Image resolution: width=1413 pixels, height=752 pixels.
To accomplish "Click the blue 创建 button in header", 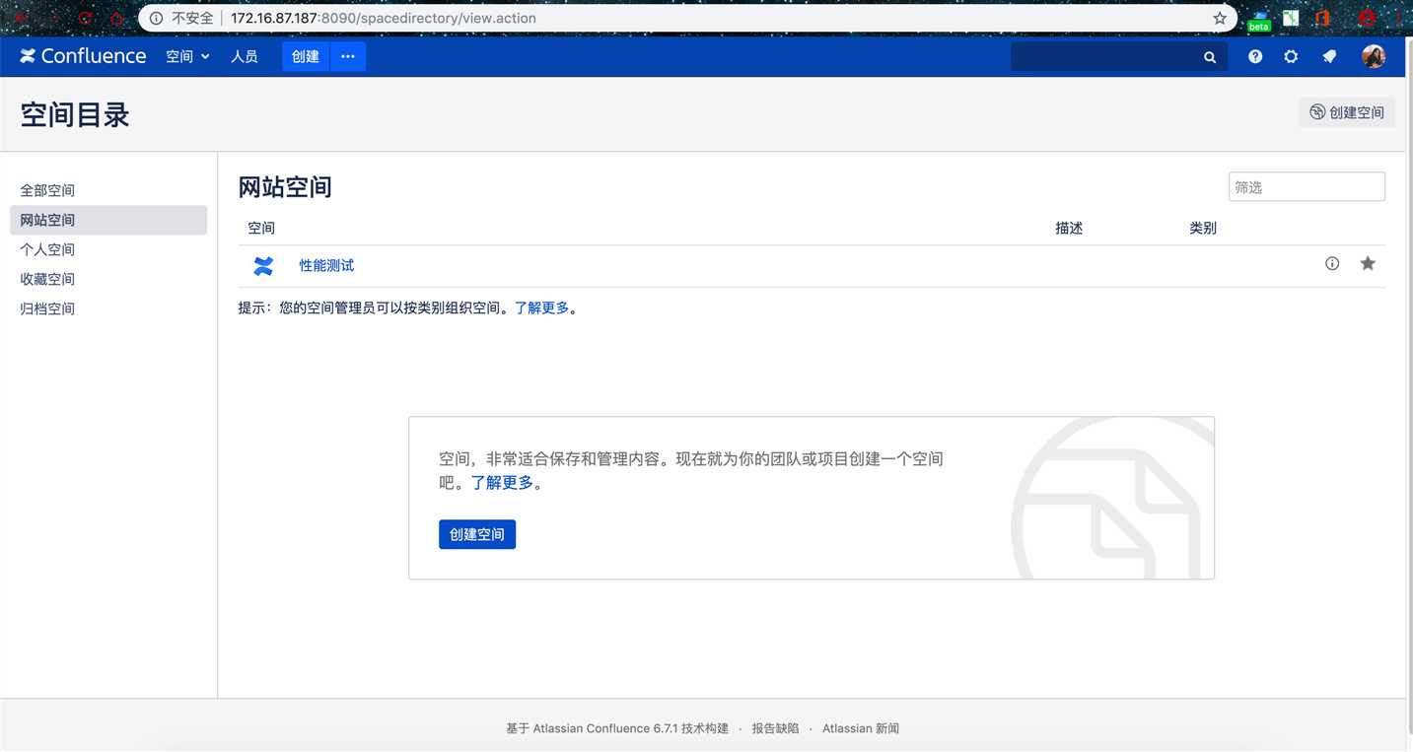I will click(306, 56).
